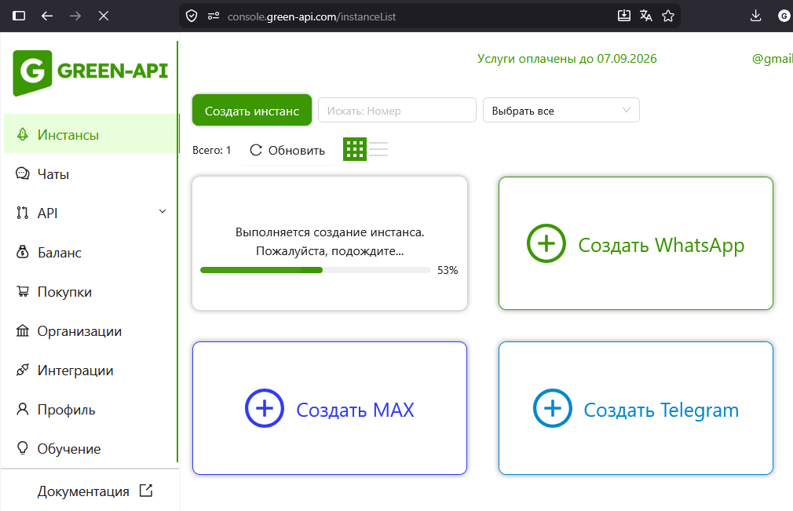Click the API branch icon

(22, 213)
